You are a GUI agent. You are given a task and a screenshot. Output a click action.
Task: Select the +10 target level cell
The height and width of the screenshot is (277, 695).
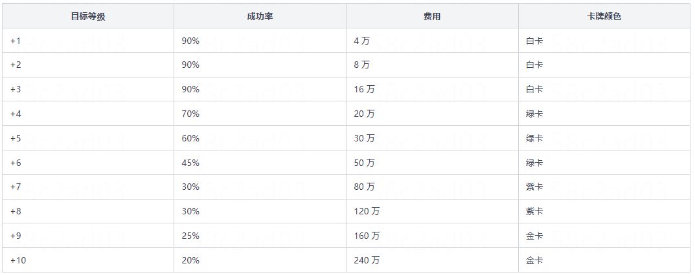(x=18, y=260)
